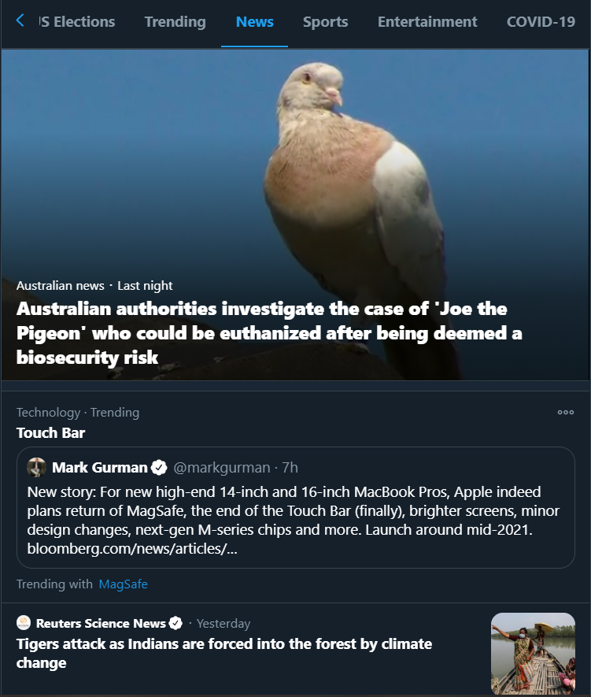Viewport: 591px width, 697px height.
Task: Click Mark Gurman's profile avatar
Action: click(36, 467)
